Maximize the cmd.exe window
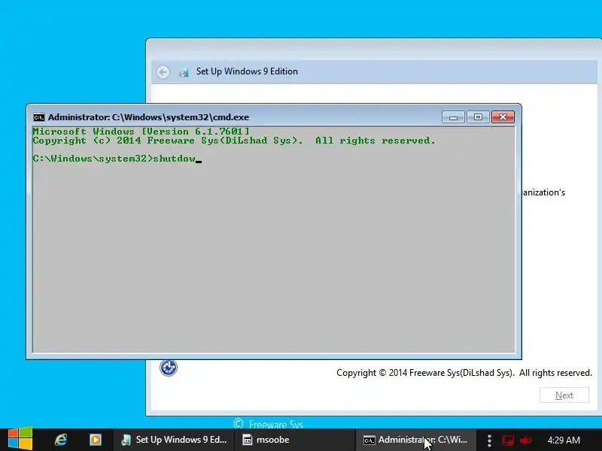 click(x=478, y=117)
